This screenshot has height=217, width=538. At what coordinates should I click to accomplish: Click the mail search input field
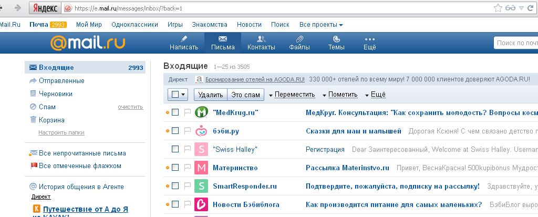coord(516,43)
